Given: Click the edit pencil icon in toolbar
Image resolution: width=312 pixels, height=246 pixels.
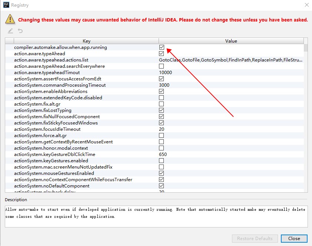Looking at the screenshot, I should [10, 31].
